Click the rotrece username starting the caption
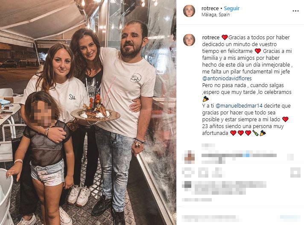 [211, 37]
